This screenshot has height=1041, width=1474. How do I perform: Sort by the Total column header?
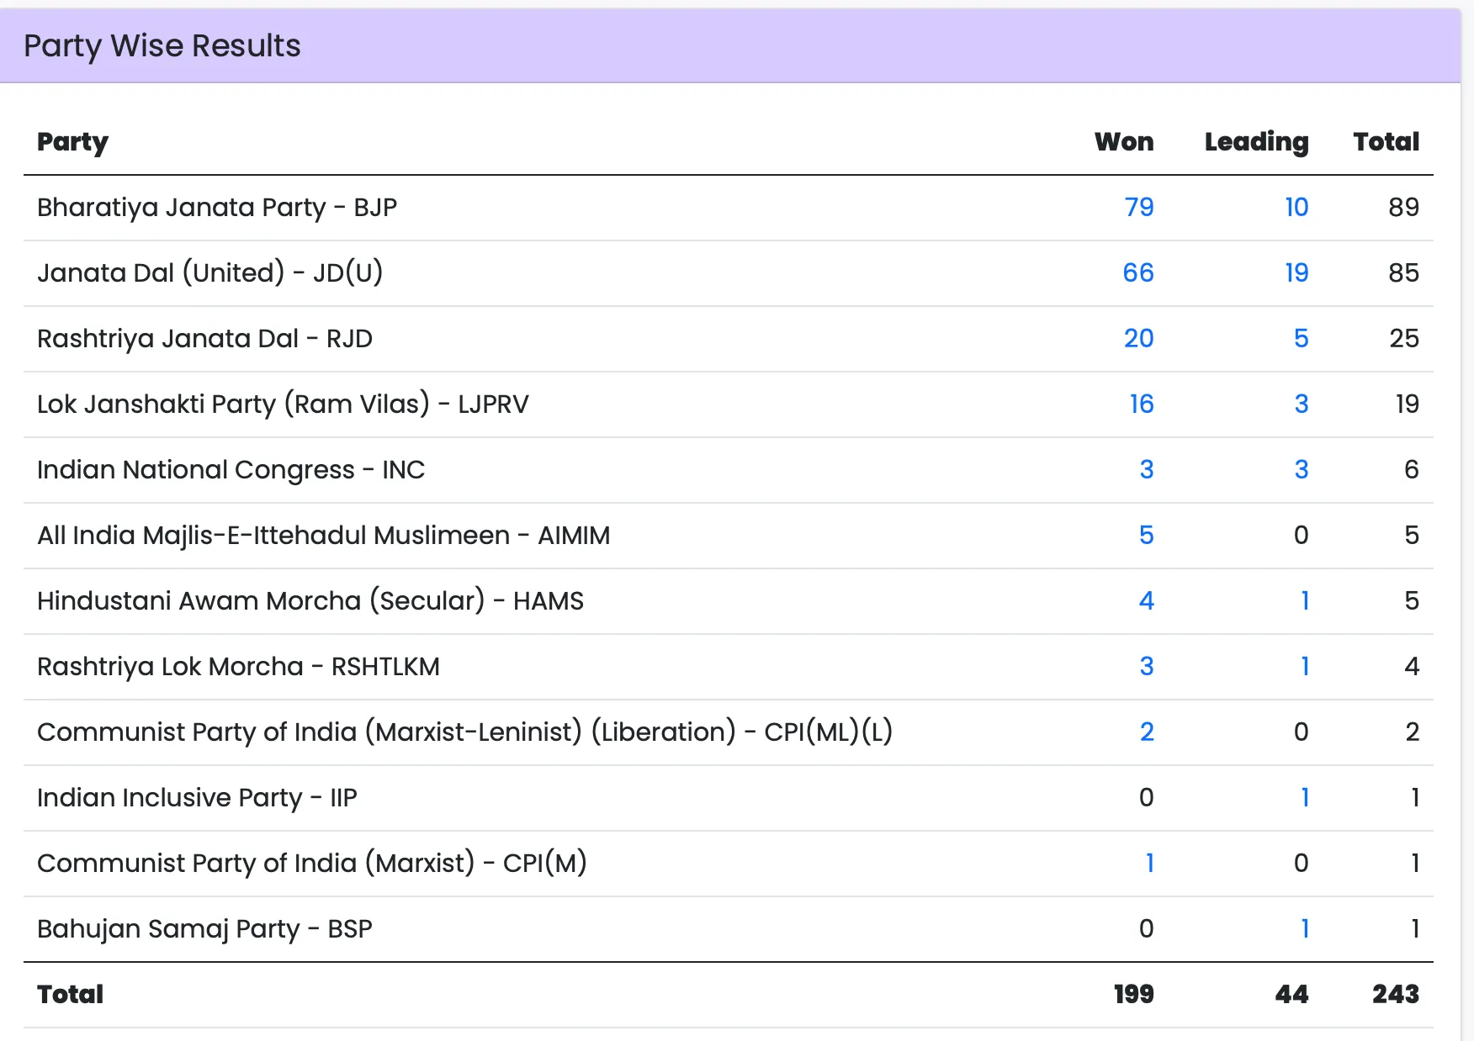[1386, 142]
